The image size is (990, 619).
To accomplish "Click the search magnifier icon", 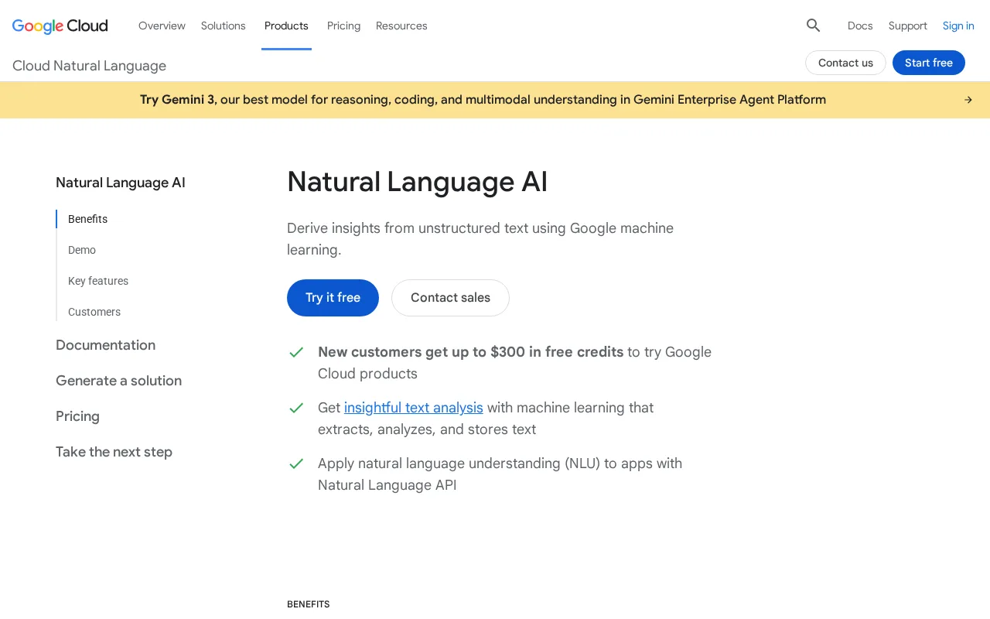I will (813, 26).
